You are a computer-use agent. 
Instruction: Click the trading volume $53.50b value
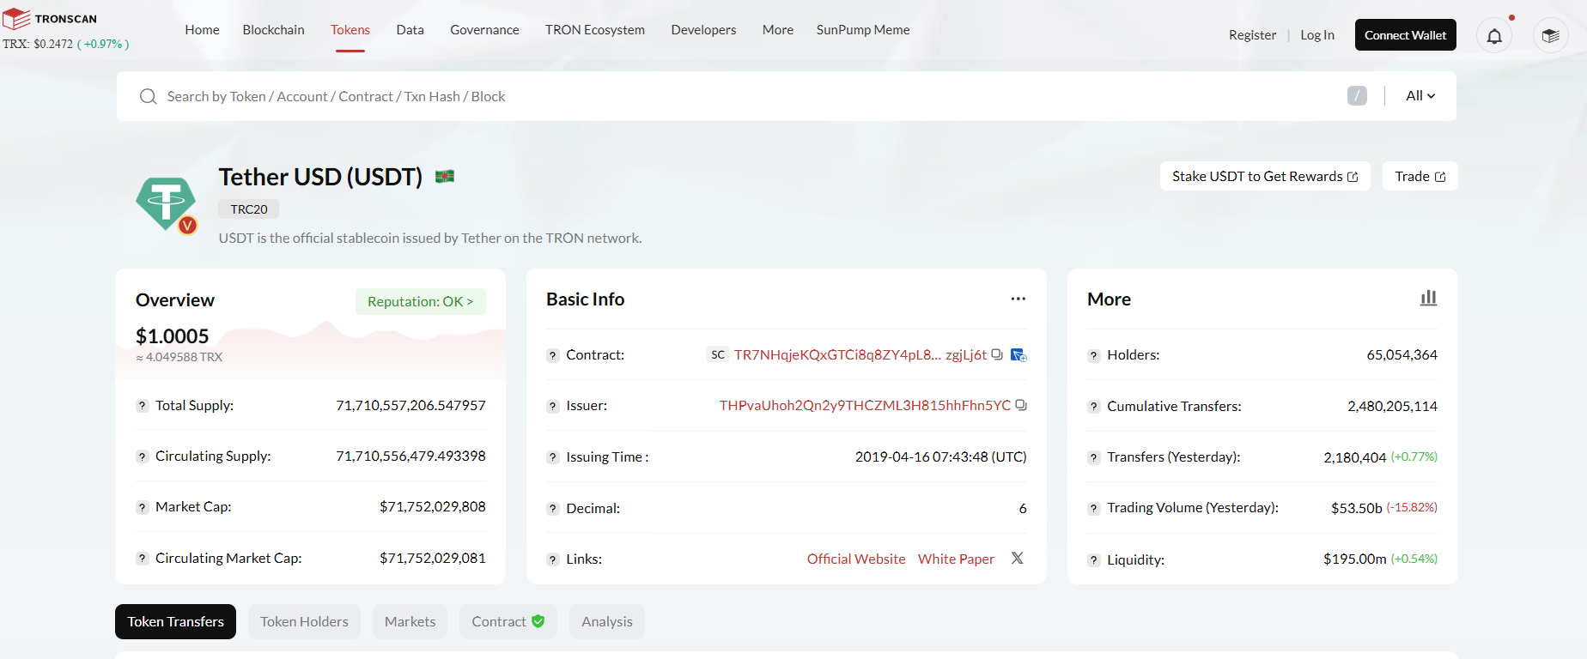(1357, 508)
